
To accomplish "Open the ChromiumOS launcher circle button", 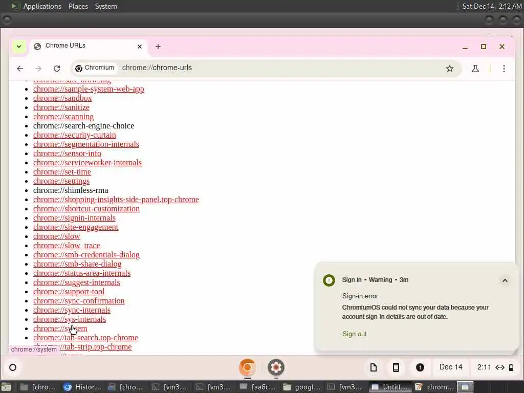I will coord(13,367).
